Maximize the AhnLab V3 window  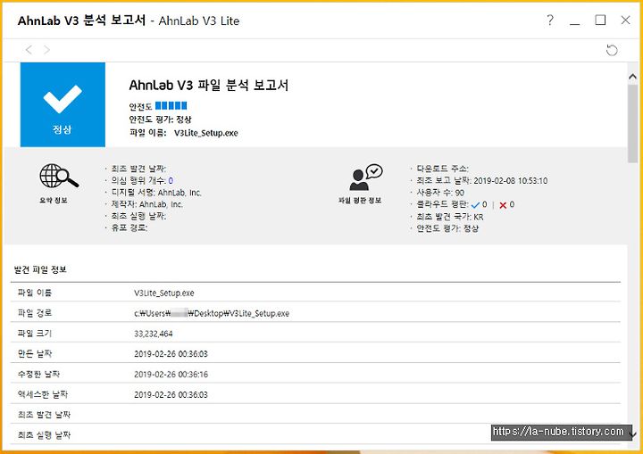600,21
